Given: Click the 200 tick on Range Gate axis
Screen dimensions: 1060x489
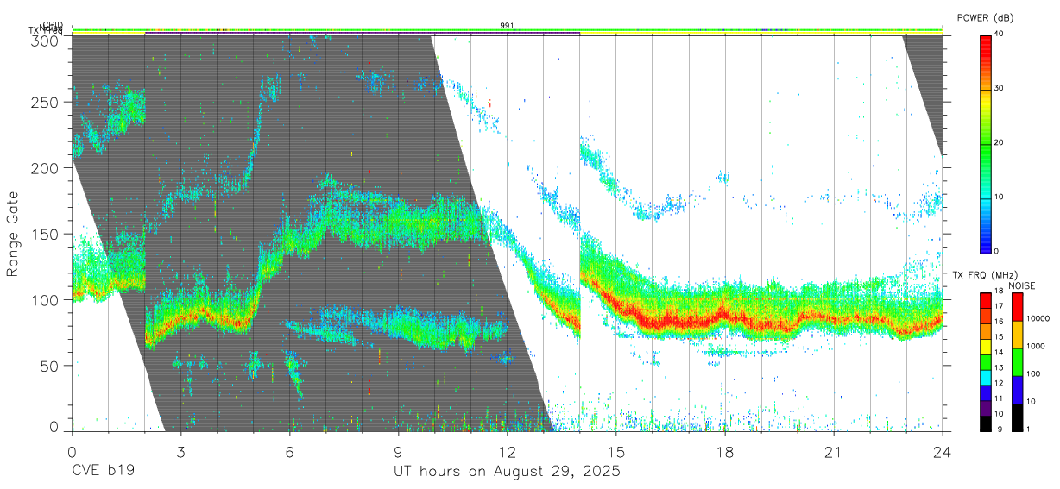Looking at the screenshot, I should coord(45,168).
